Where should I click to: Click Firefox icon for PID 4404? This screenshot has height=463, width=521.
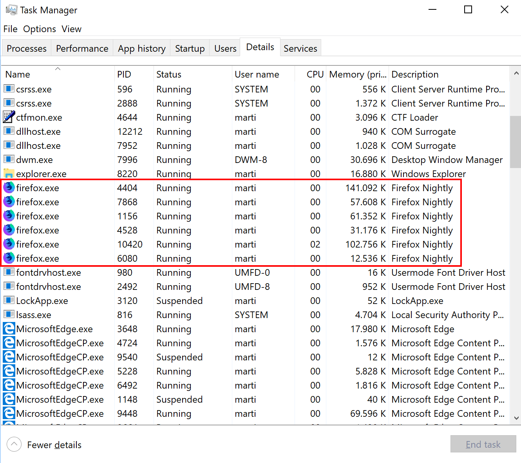tap(9, 188)
